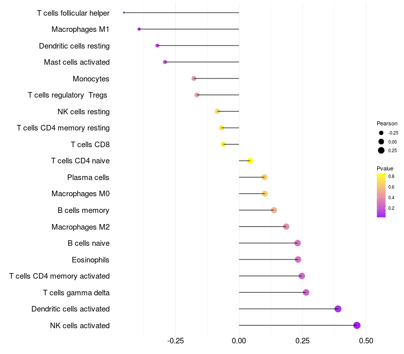Select the Dendritic cells activated dot

(x=338, y=309)
